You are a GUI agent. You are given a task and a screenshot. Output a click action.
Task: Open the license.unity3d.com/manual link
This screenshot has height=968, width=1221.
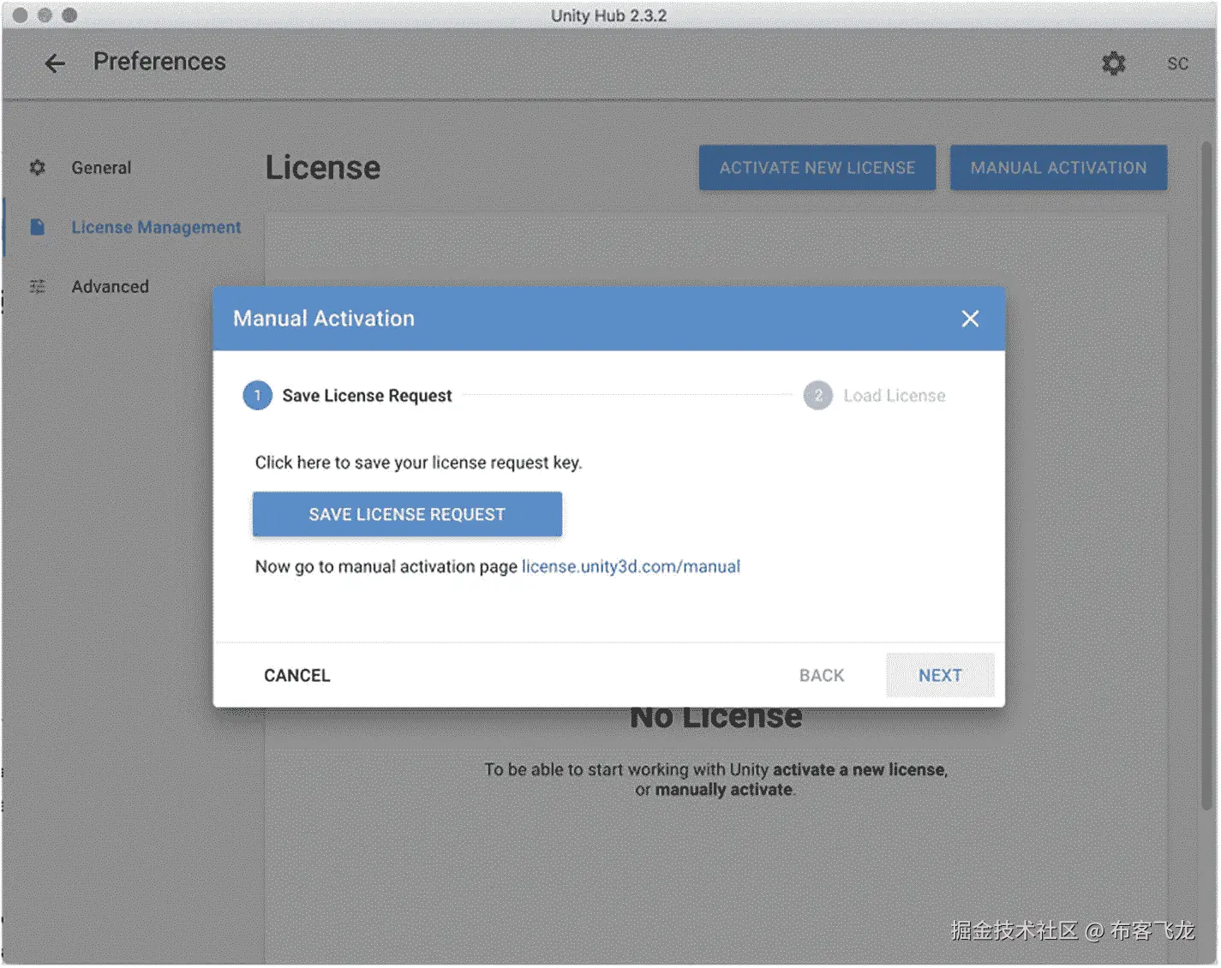[x=631, y=566]
